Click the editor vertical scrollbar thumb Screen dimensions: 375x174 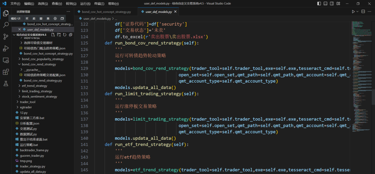pyautogui.click(x=373, y=97)
